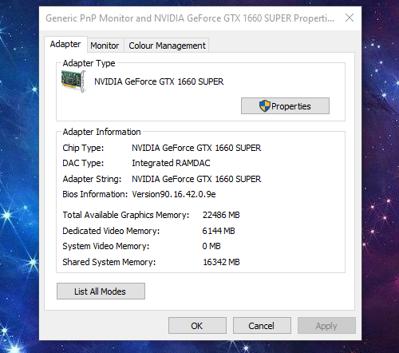The image size is (399, 353).
Task: Click the dialog title bar text
Action: tap(190, 18)
